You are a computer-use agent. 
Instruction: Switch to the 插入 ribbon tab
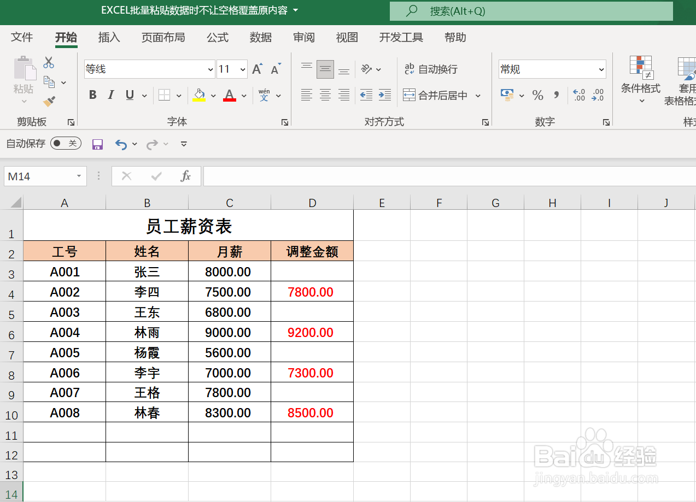coord(108,37)
